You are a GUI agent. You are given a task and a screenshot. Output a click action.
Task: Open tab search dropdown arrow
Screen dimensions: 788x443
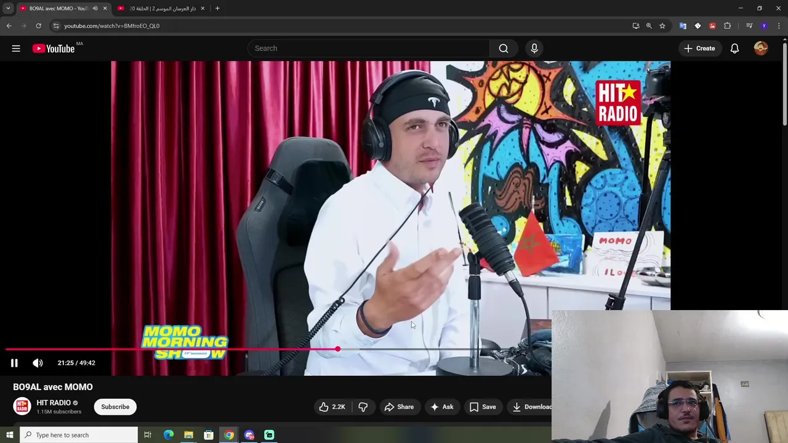8,9
